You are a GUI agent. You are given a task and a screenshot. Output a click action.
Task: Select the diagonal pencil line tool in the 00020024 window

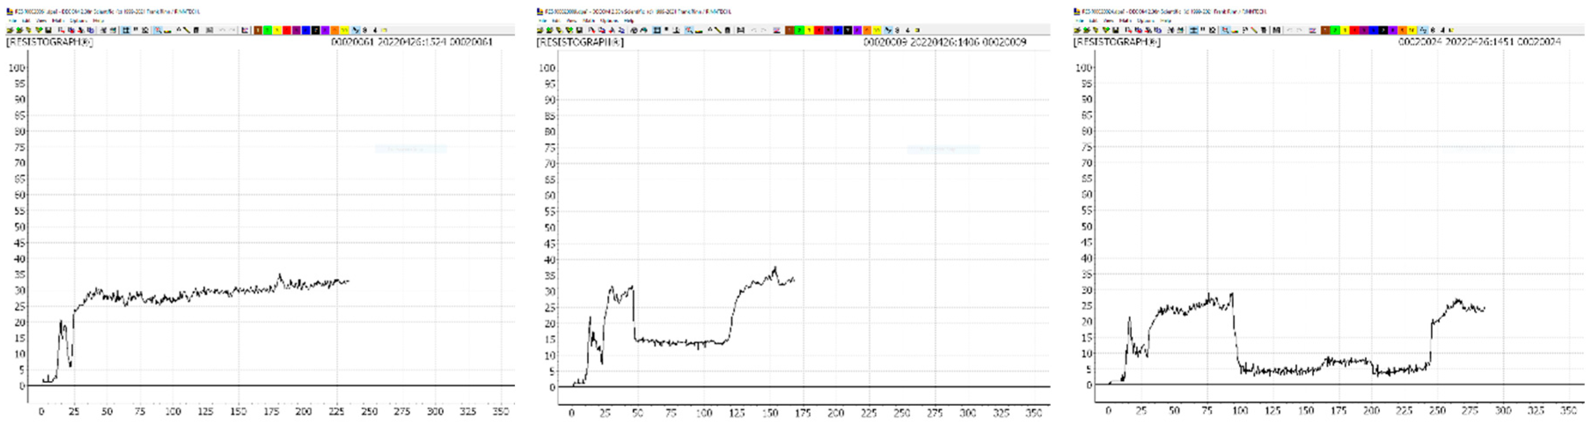click(1255, 29)
